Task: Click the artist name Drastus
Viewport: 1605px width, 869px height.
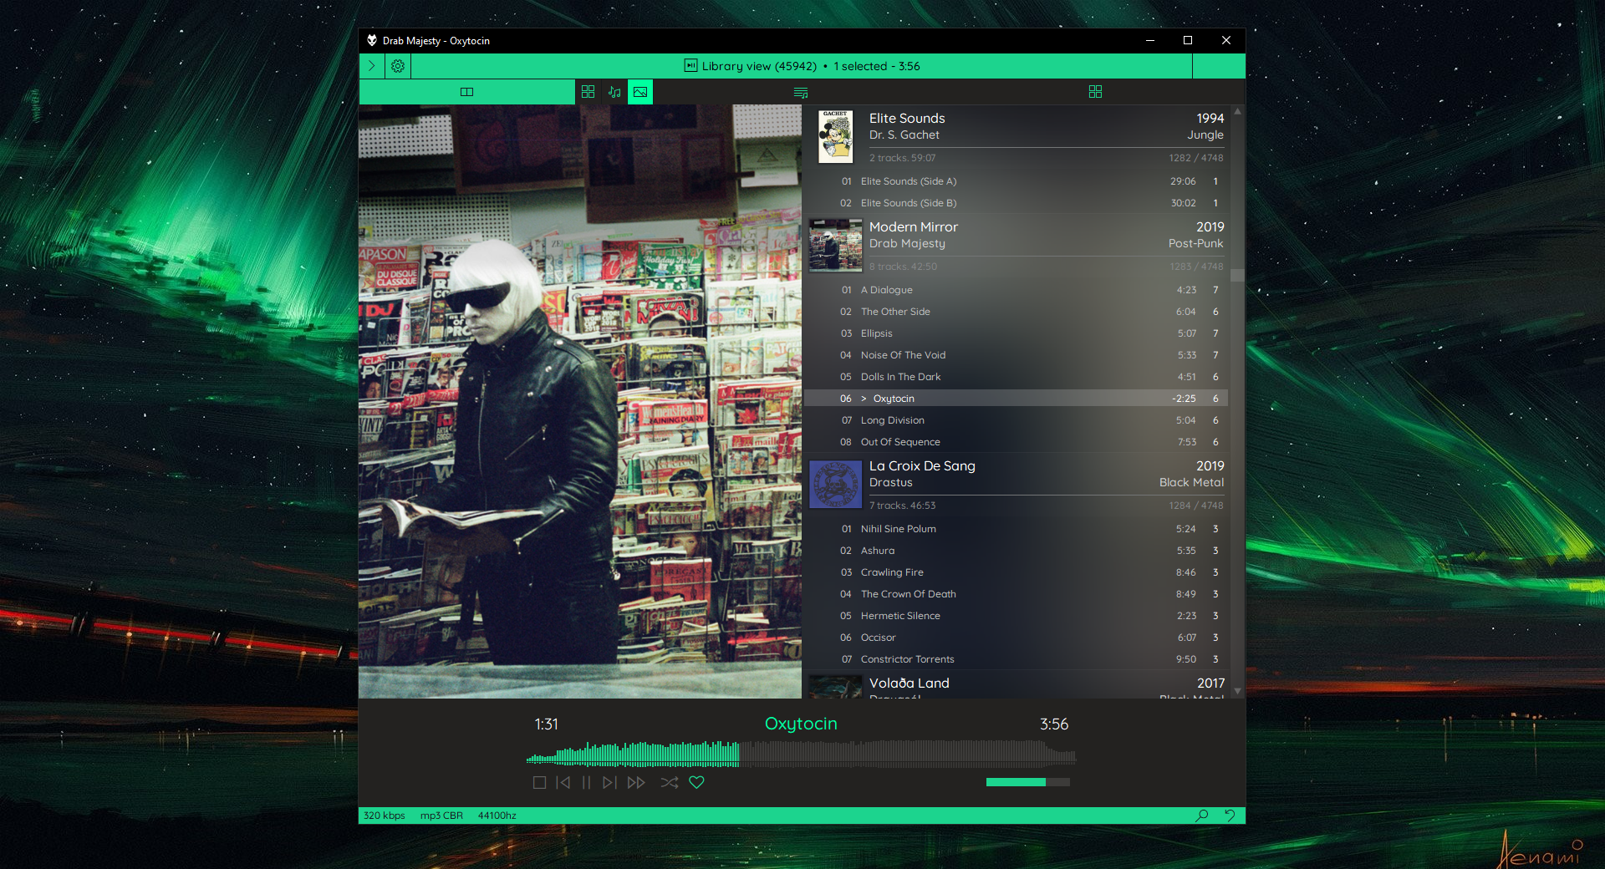Action: (891, 483)
